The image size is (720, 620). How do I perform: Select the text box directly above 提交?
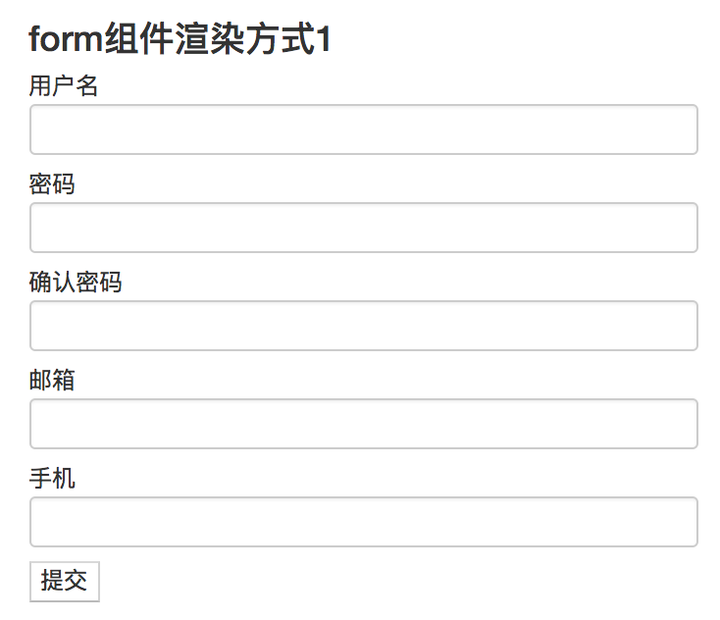tap(363, 522)
